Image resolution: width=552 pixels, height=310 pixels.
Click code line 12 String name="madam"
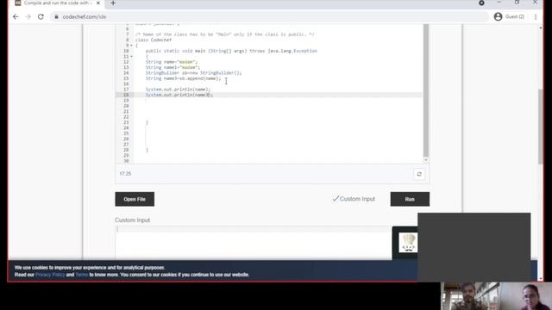pyautogui.click(x=172, y=62)
